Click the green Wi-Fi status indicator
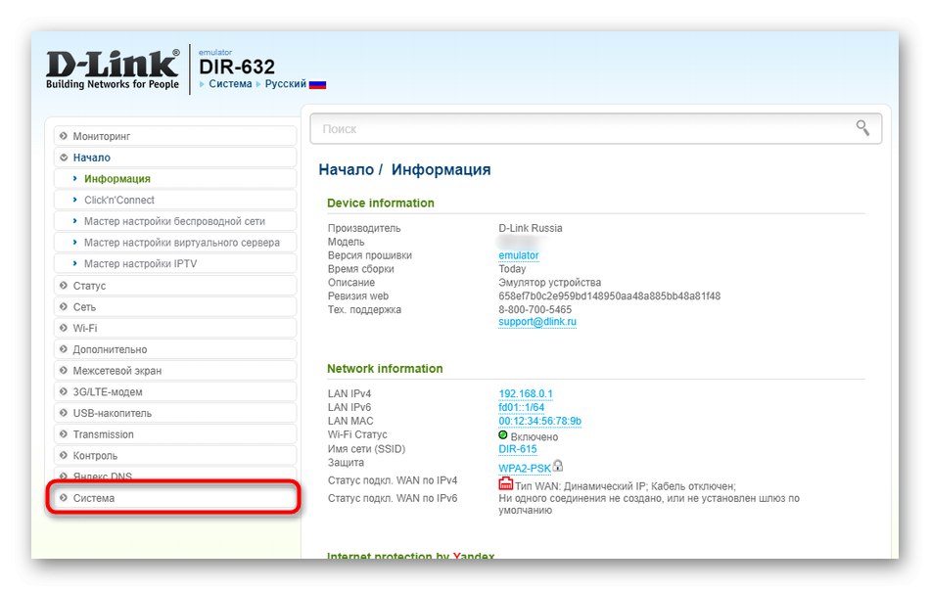 coord(503,435)
